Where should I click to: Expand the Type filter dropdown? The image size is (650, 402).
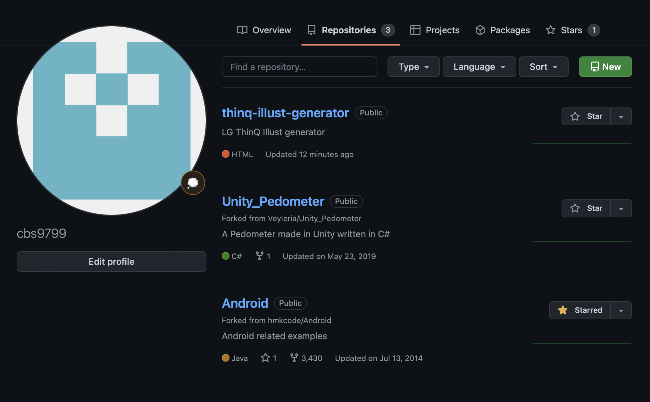pyautogui.click(x=413, y=67)
